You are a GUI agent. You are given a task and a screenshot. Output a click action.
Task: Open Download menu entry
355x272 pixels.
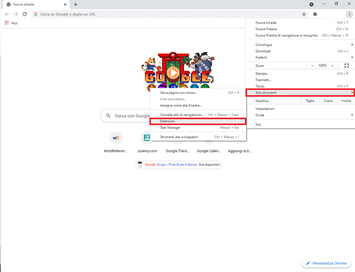pos(301,51)
